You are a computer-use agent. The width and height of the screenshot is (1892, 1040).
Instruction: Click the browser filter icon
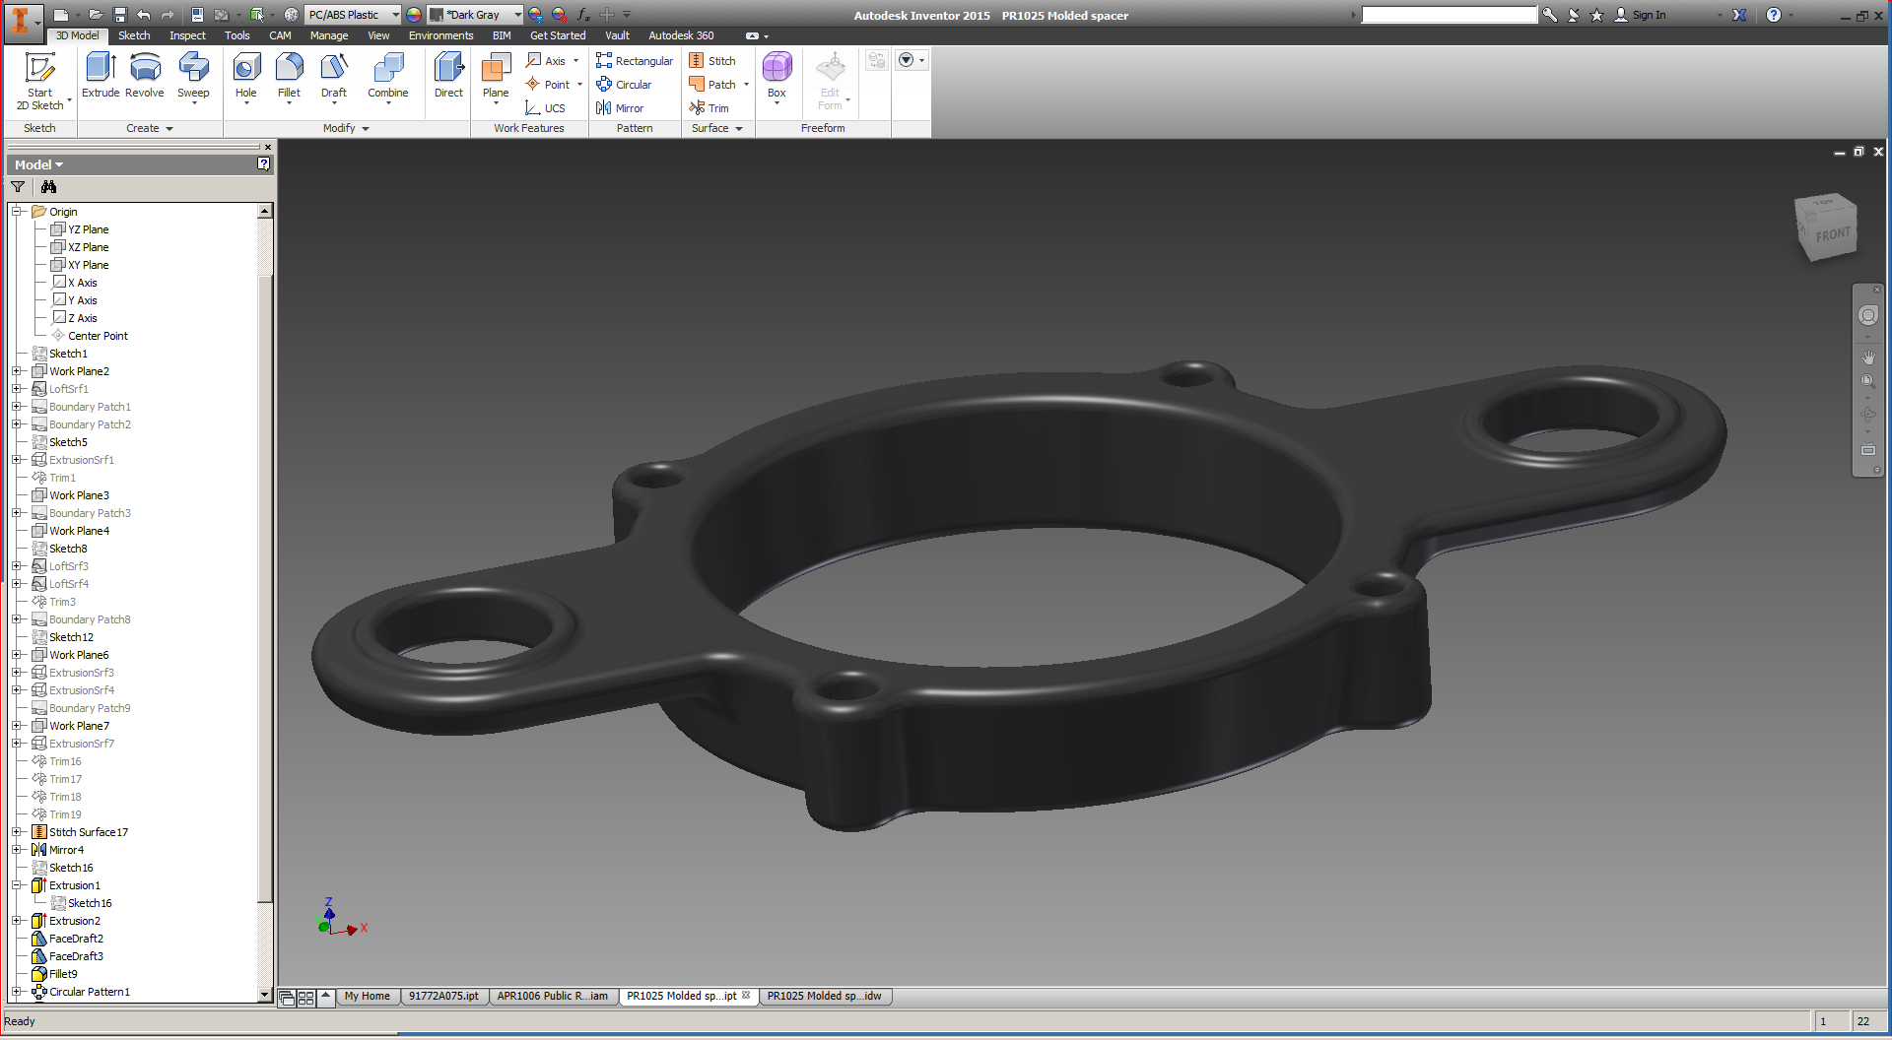tap(18, 187)
